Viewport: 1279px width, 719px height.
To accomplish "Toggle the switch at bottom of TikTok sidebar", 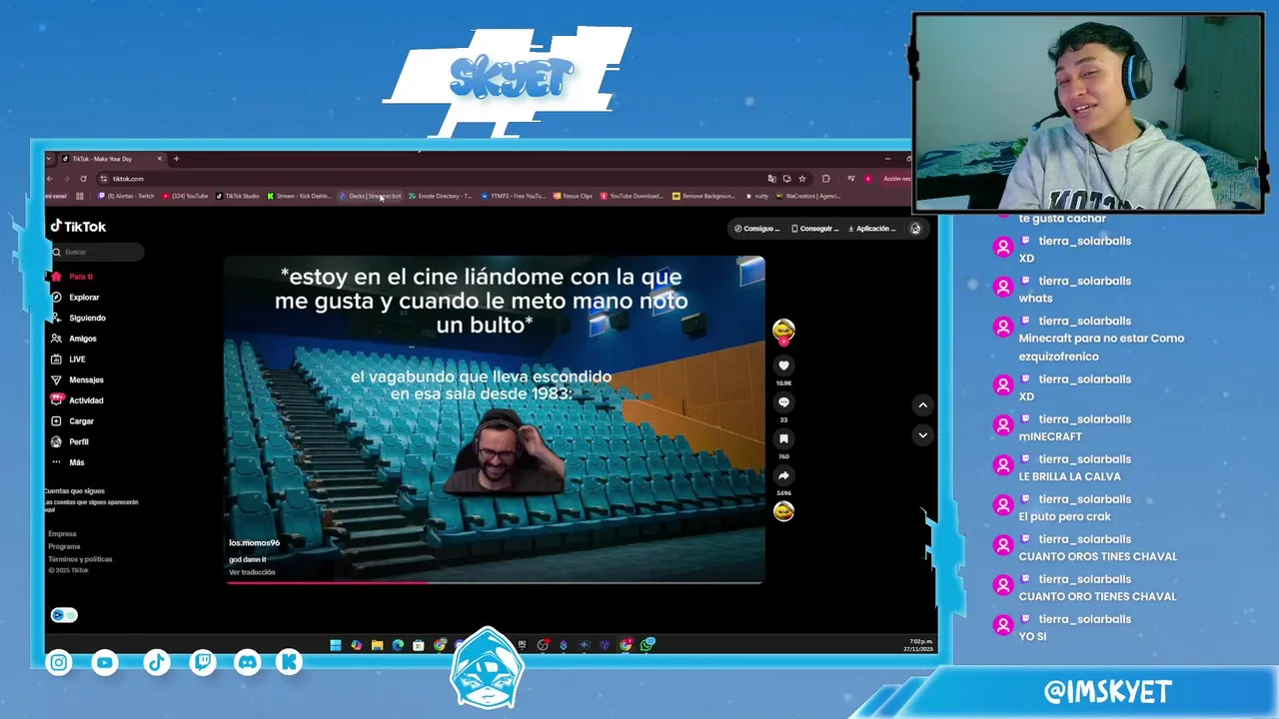I will (63, 615).
